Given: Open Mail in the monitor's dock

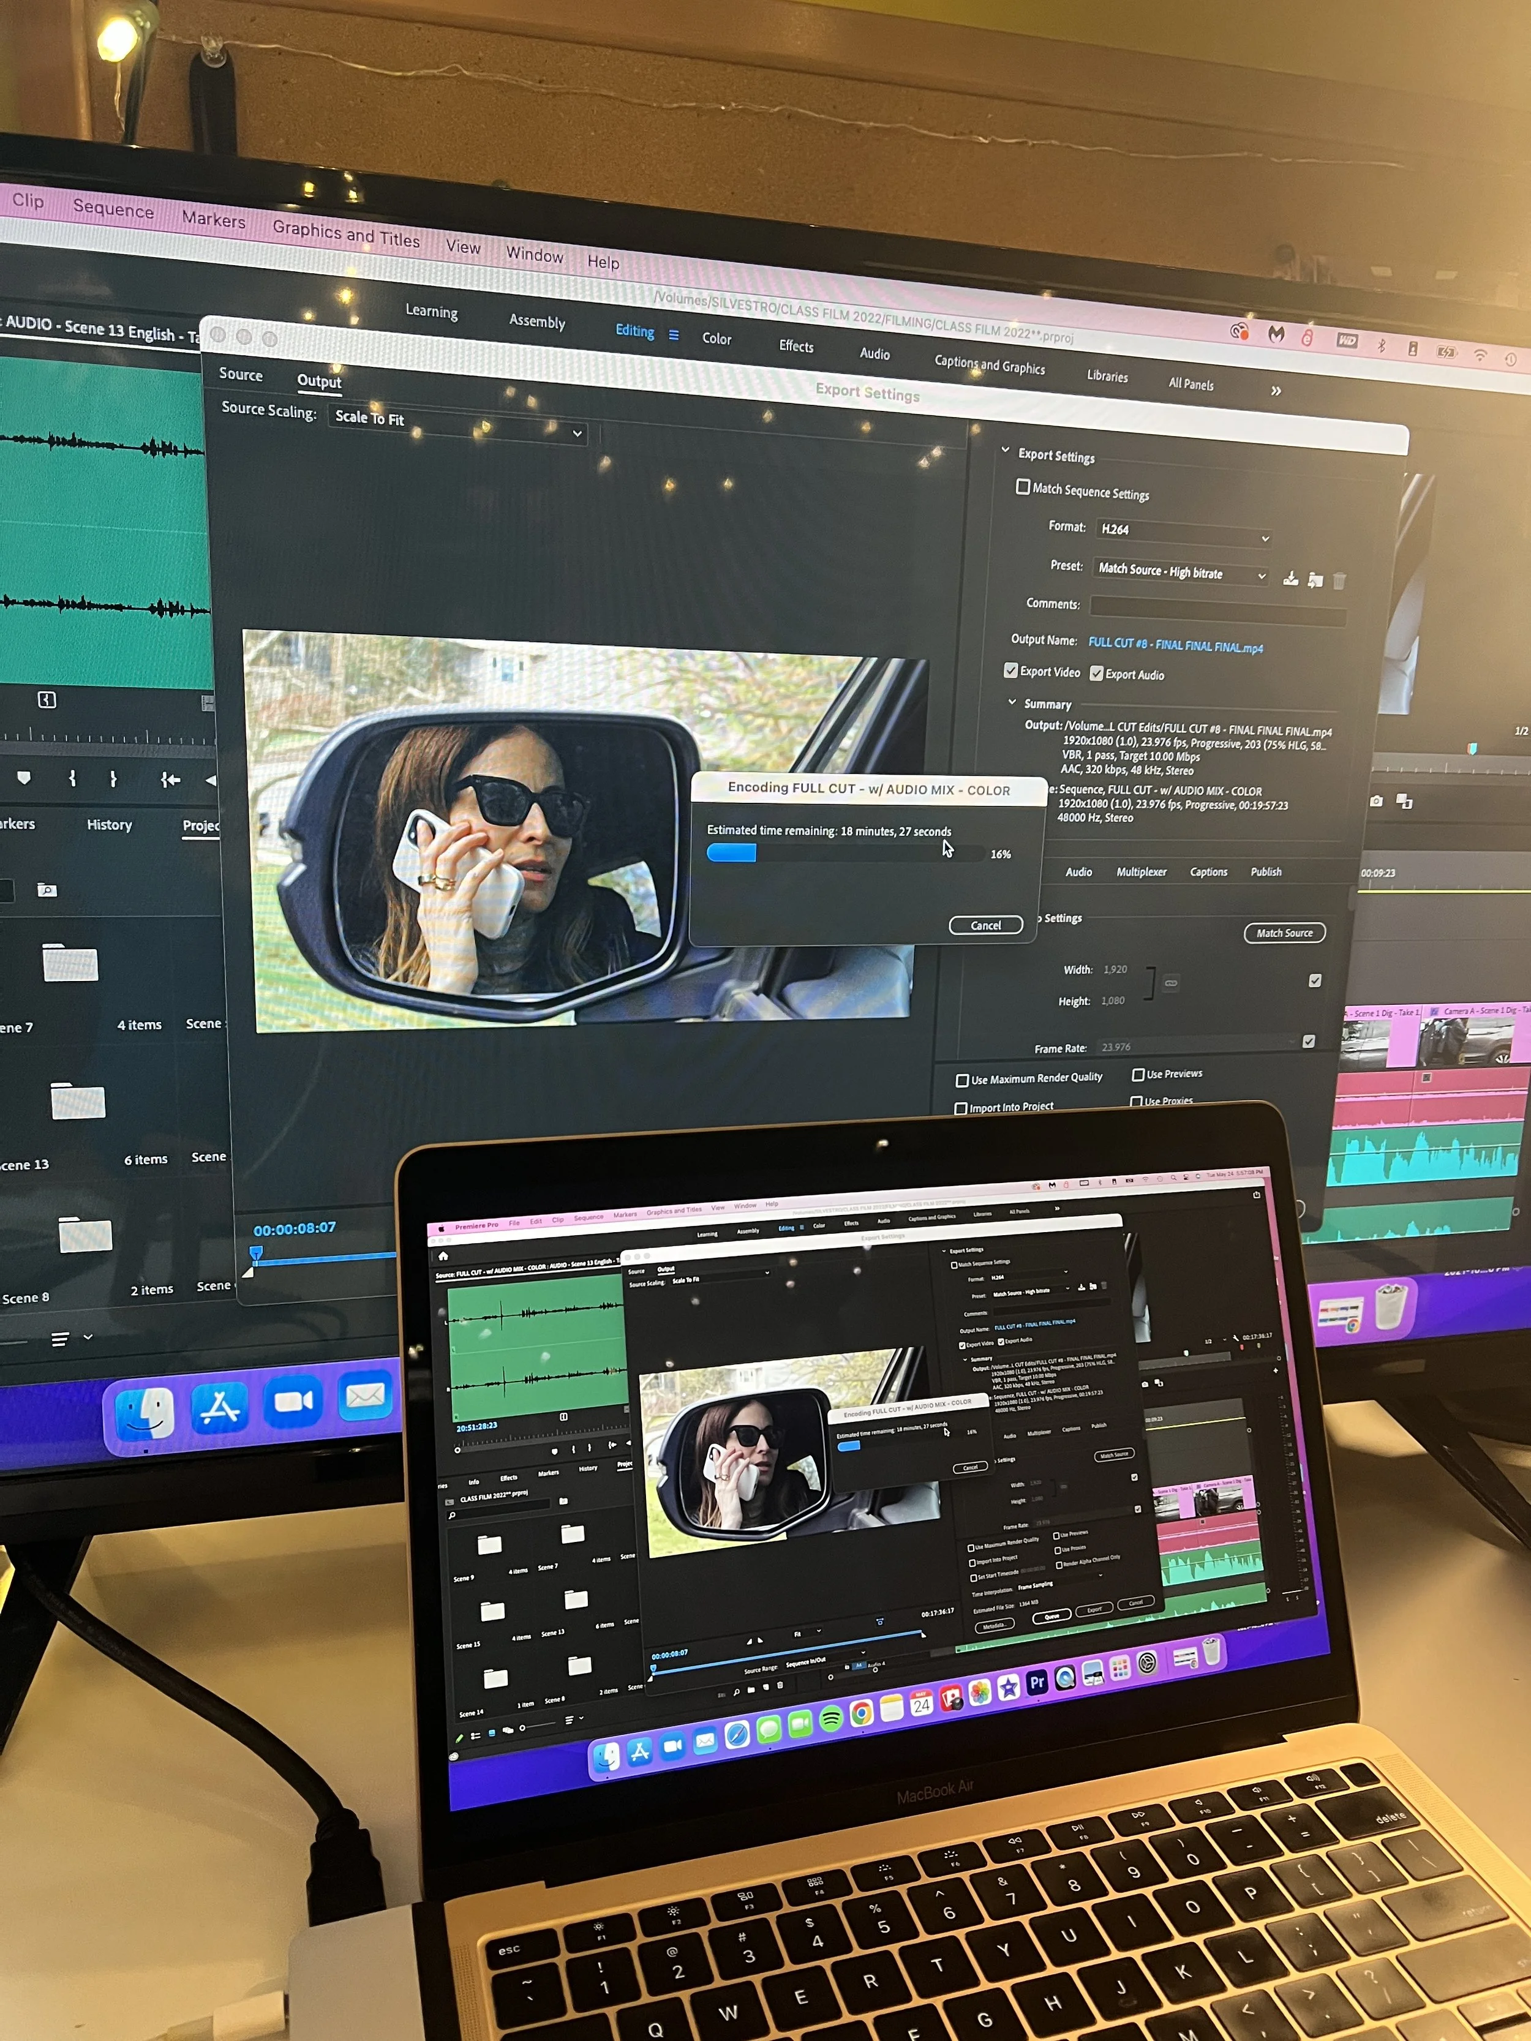Looking at the screenshot, I should 364,1396.
